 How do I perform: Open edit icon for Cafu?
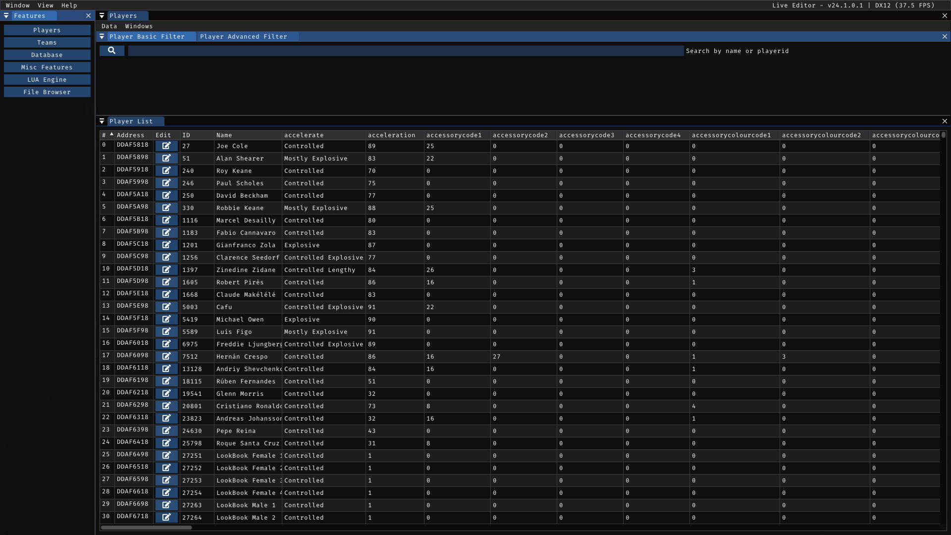click(166, 307)
